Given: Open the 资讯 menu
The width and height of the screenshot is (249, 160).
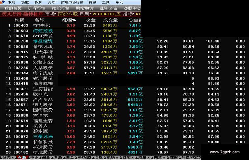Looking at the screenshot, I should tap(92, 2).
